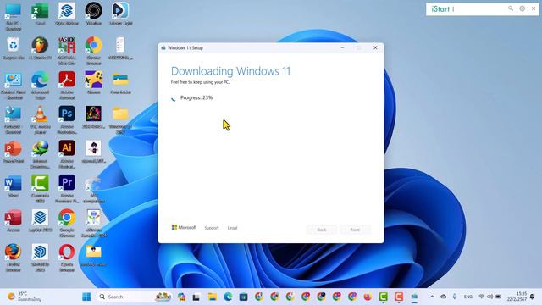The height and width of the screenshot is (305, 542).
Task: Click the iStart search text field
Action: (x=478, y=9)
